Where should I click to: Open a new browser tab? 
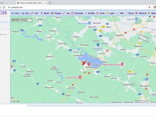[50, 3]
